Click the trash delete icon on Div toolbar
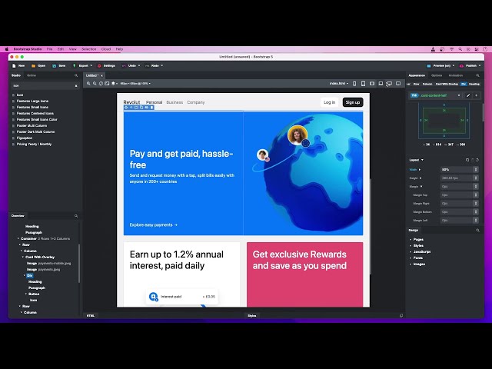 [x=152, y=108]
